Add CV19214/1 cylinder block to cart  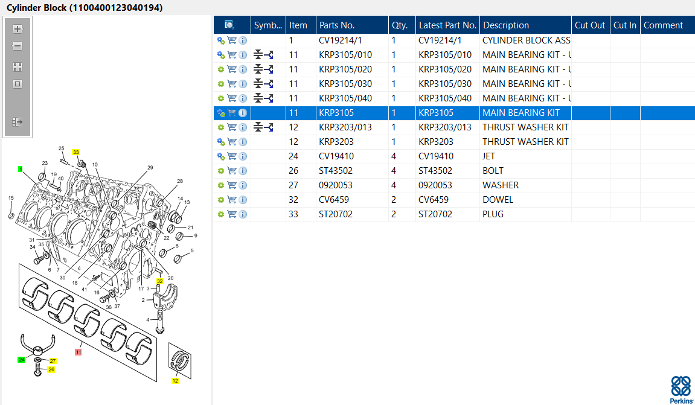232,40
